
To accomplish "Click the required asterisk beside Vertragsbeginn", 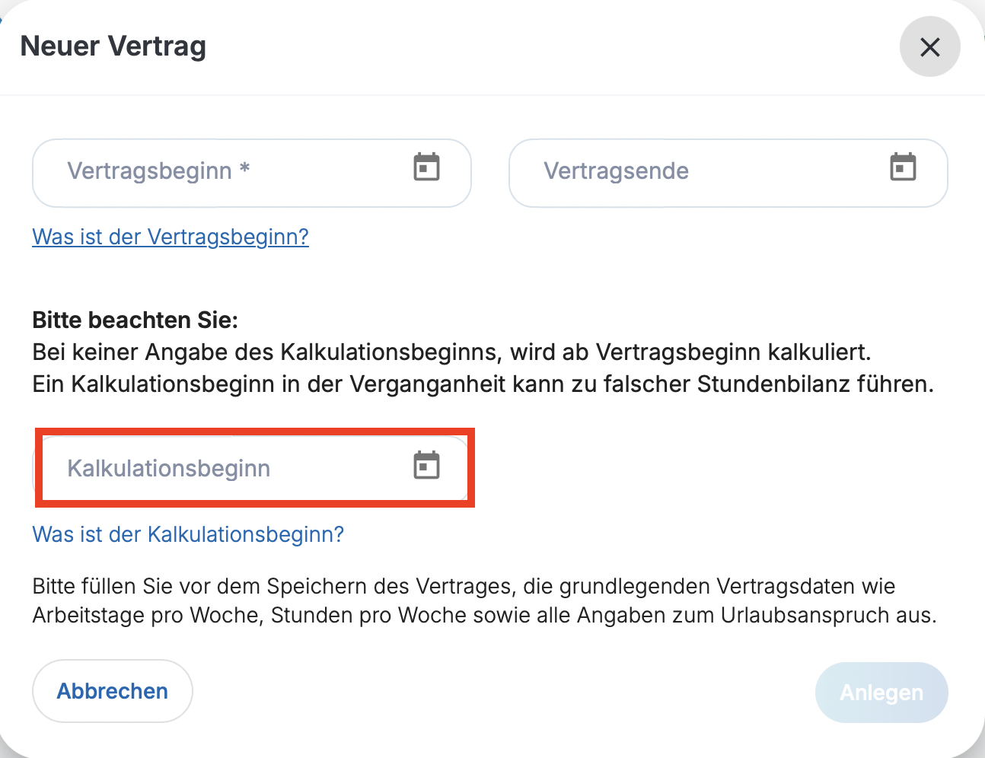I will point(244,169).
